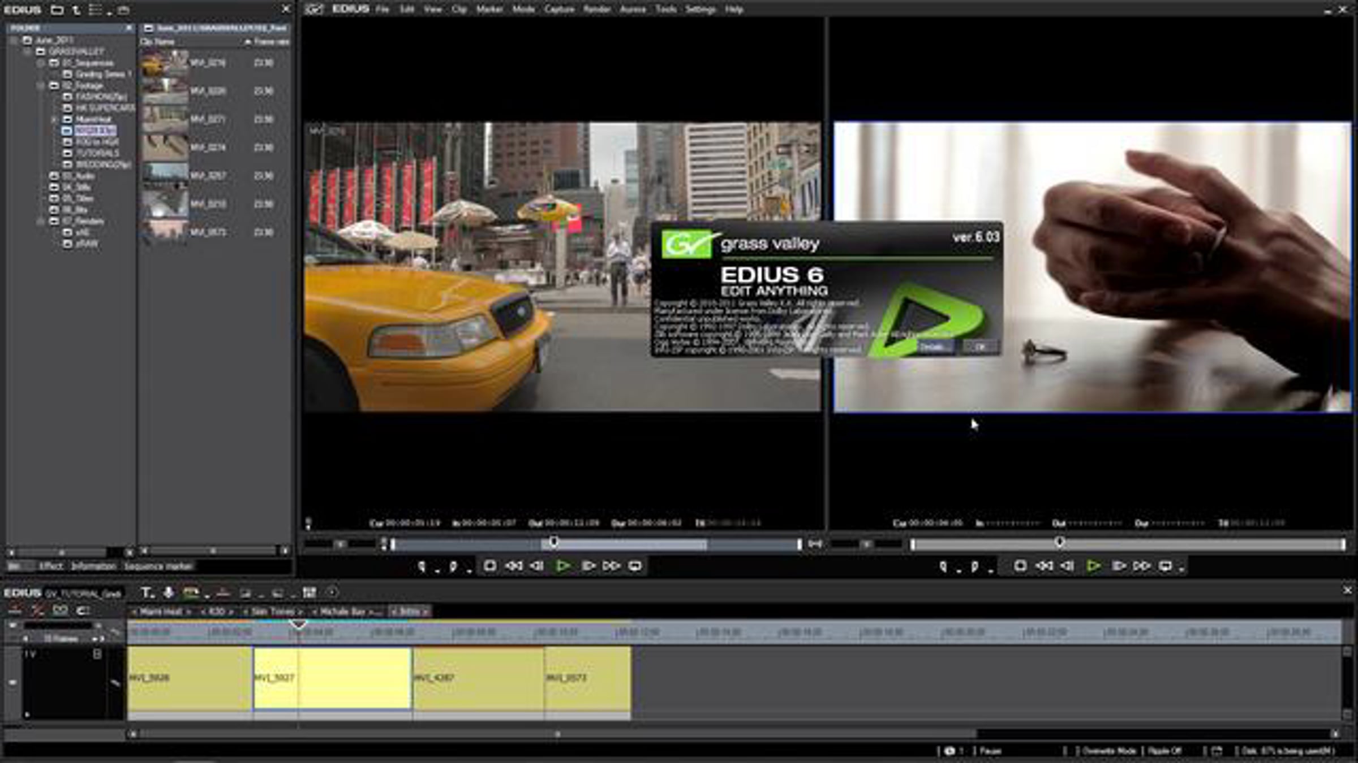Set Out point in the source player
Viewport: 1358px width, 763px height.
(454, 566)
